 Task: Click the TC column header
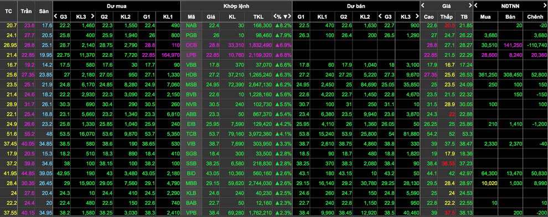[x=8, y=11]
